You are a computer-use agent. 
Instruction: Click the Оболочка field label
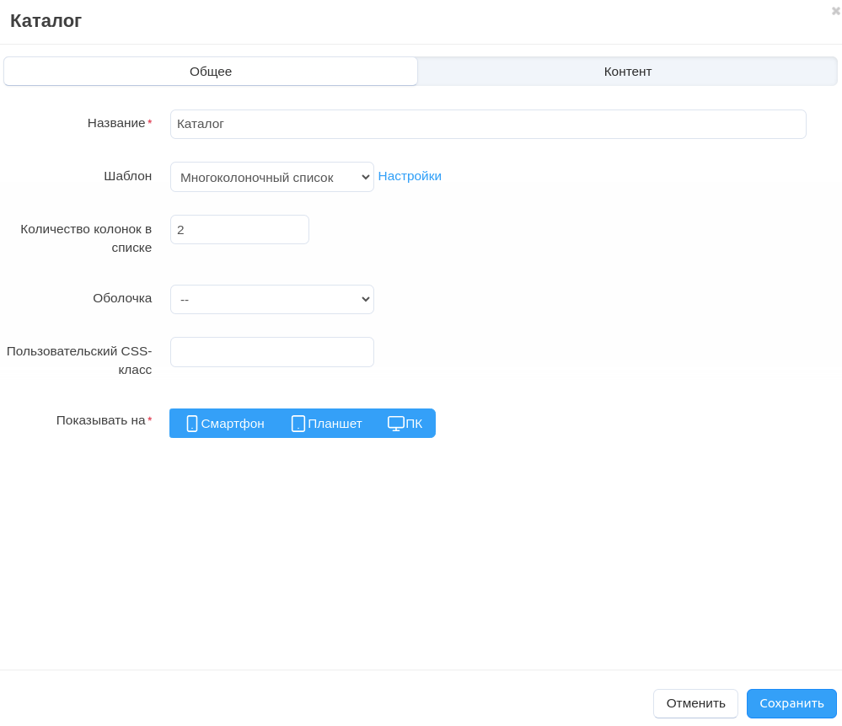click(122, 298)
